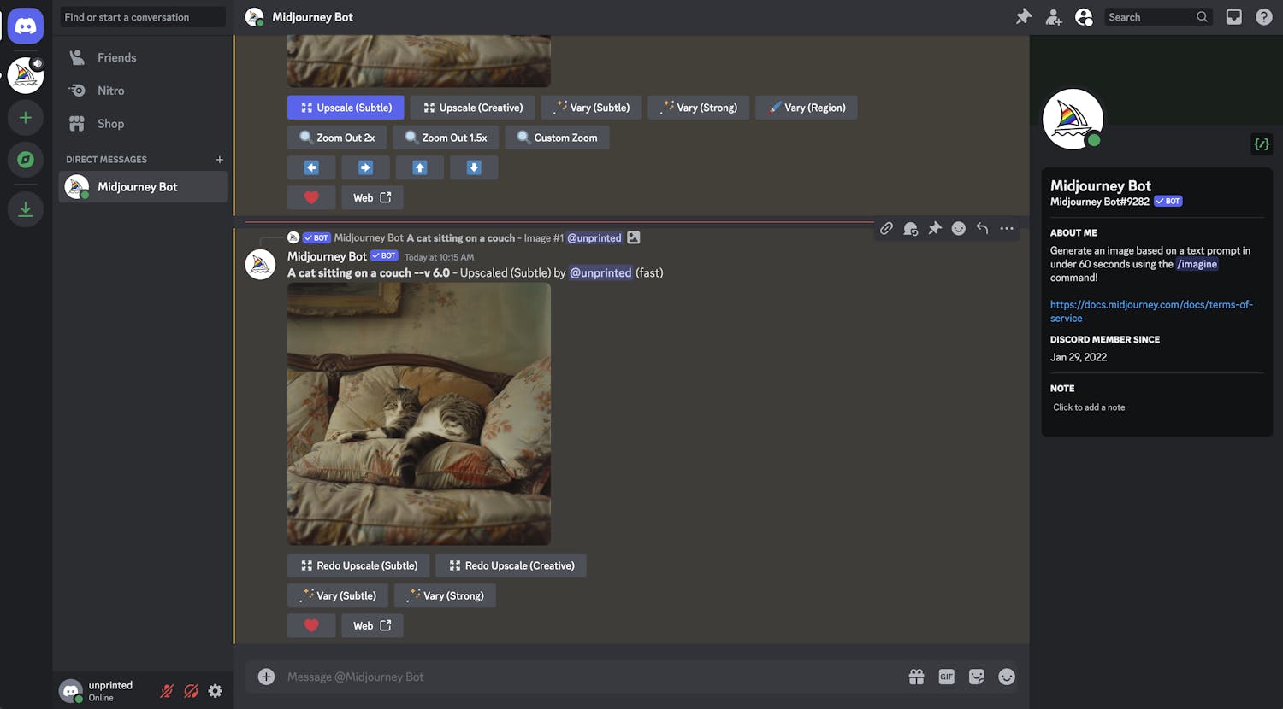Open the plus attachment menu in message bar
The image size is (1283, 709).
[267, 677]
